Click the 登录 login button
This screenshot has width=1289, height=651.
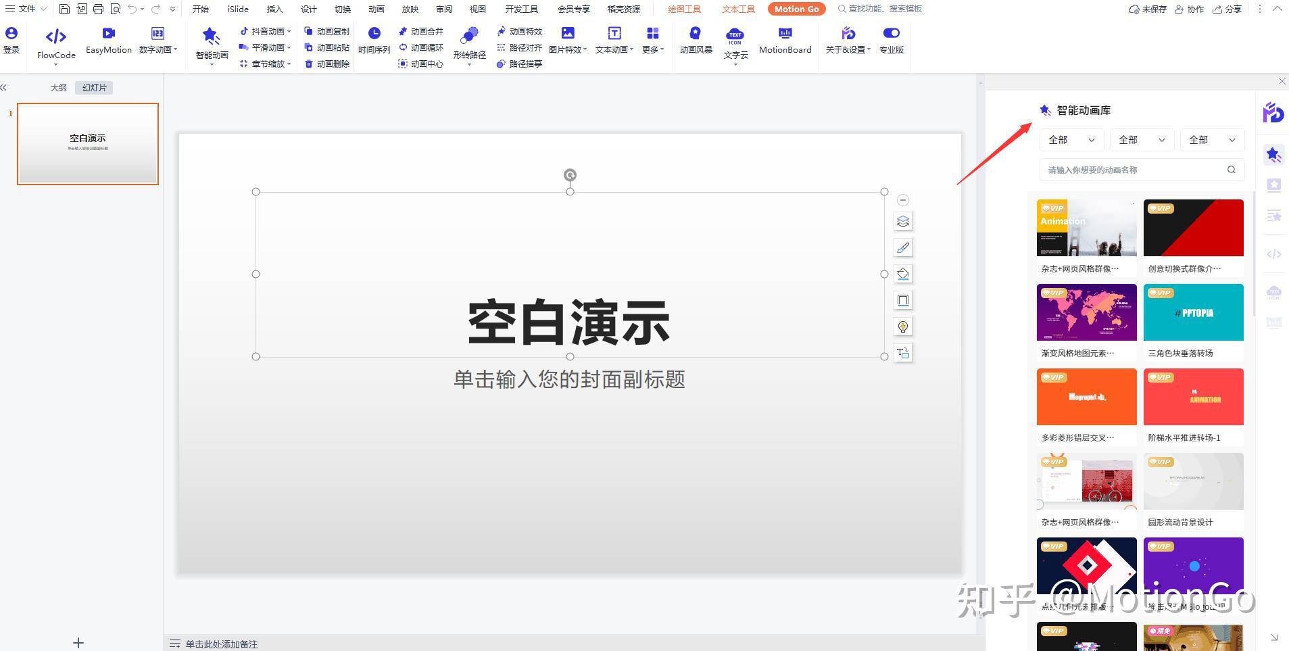11,41
